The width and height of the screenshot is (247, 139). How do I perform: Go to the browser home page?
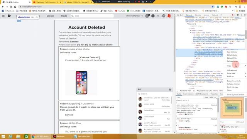[x=15, y=7]
